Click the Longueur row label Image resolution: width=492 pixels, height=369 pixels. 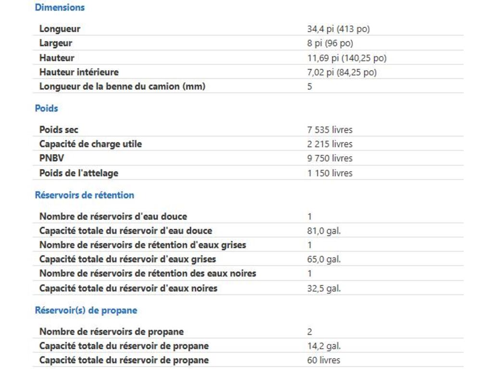(x=60, y=29)
